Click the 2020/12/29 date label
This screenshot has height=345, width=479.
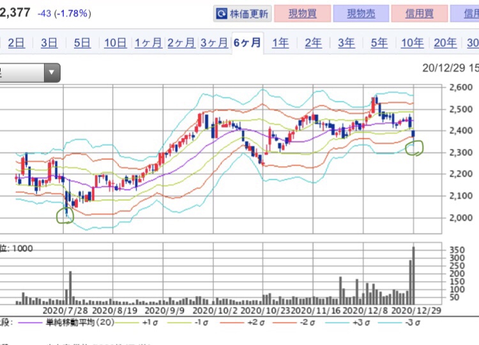click(x=416, y=310)
